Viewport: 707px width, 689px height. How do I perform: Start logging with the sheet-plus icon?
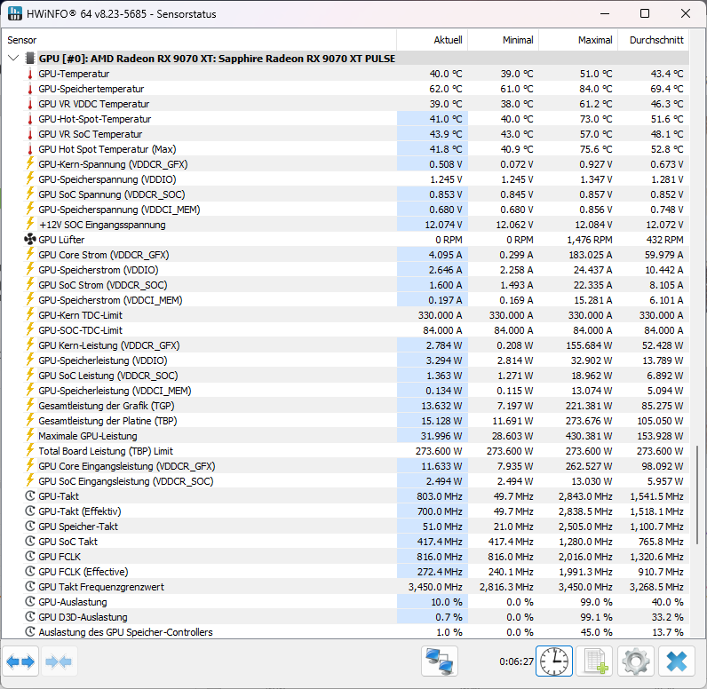[x=596, y=661]
